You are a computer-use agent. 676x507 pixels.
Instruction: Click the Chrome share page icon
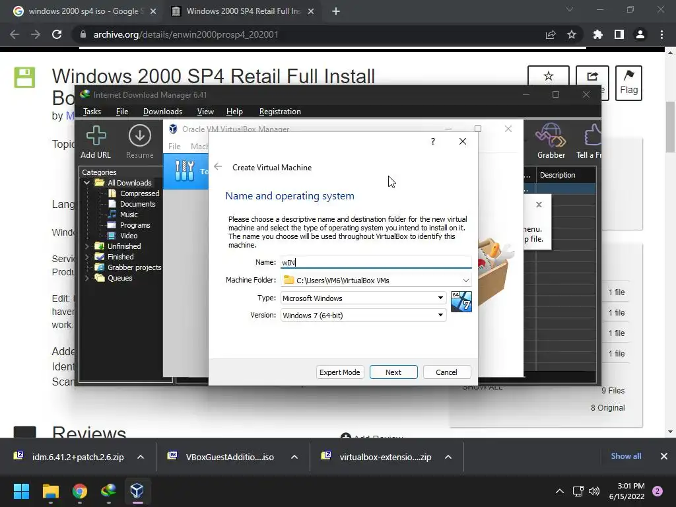[x=551, y=34]
